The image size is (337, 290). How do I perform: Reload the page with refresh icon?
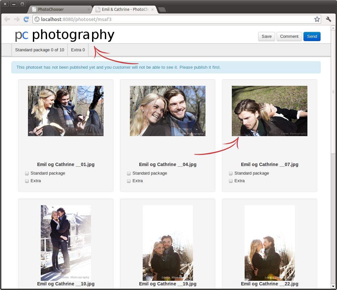point(26,19)
